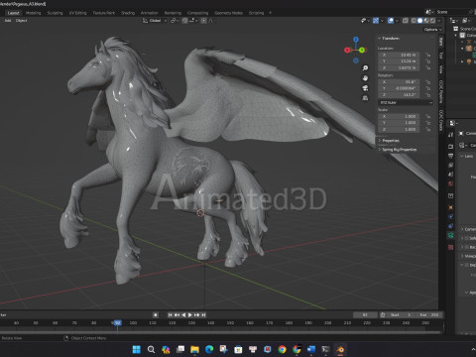The image size is (476, 357).
Task: Switch to Sculpting workspace tab
Action: (x=55, y=13)
